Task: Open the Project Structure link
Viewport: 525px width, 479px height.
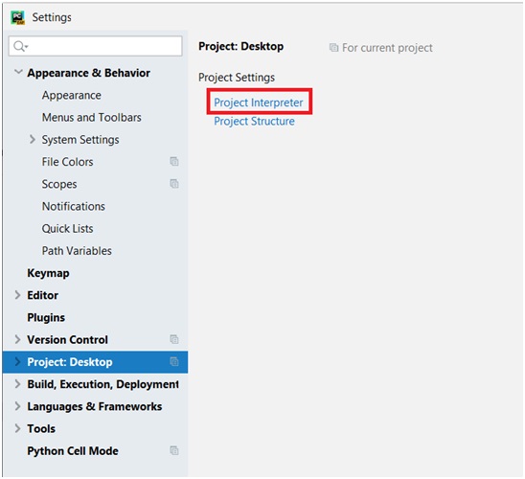Action: 254,121
